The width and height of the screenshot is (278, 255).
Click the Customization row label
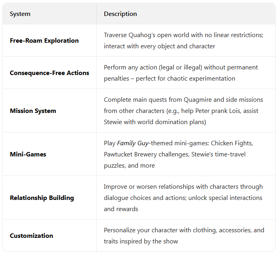point(31,235)
